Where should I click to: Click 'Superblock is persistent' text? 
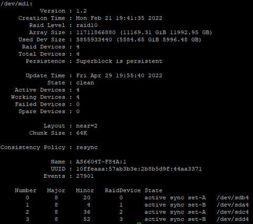click(x=119, y=61)
